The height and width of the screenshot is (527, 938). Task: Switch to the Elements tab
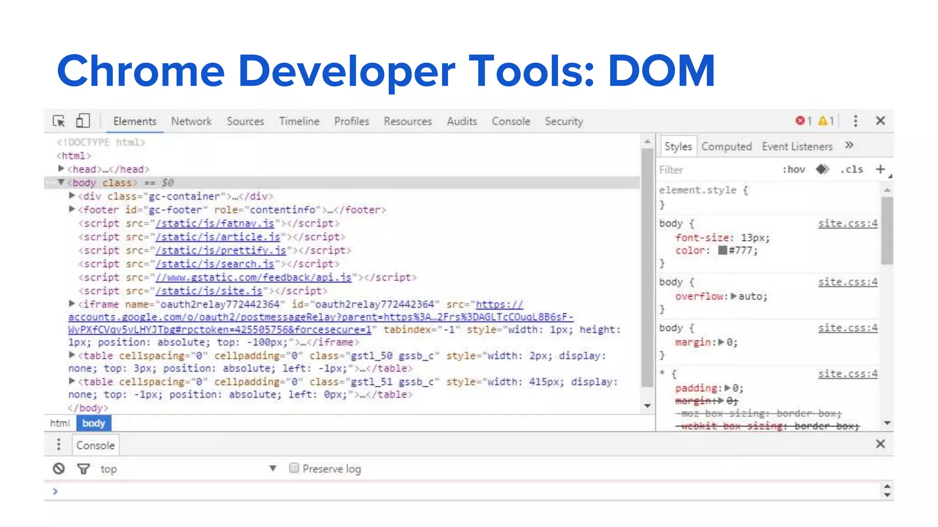tap(135, 121)
